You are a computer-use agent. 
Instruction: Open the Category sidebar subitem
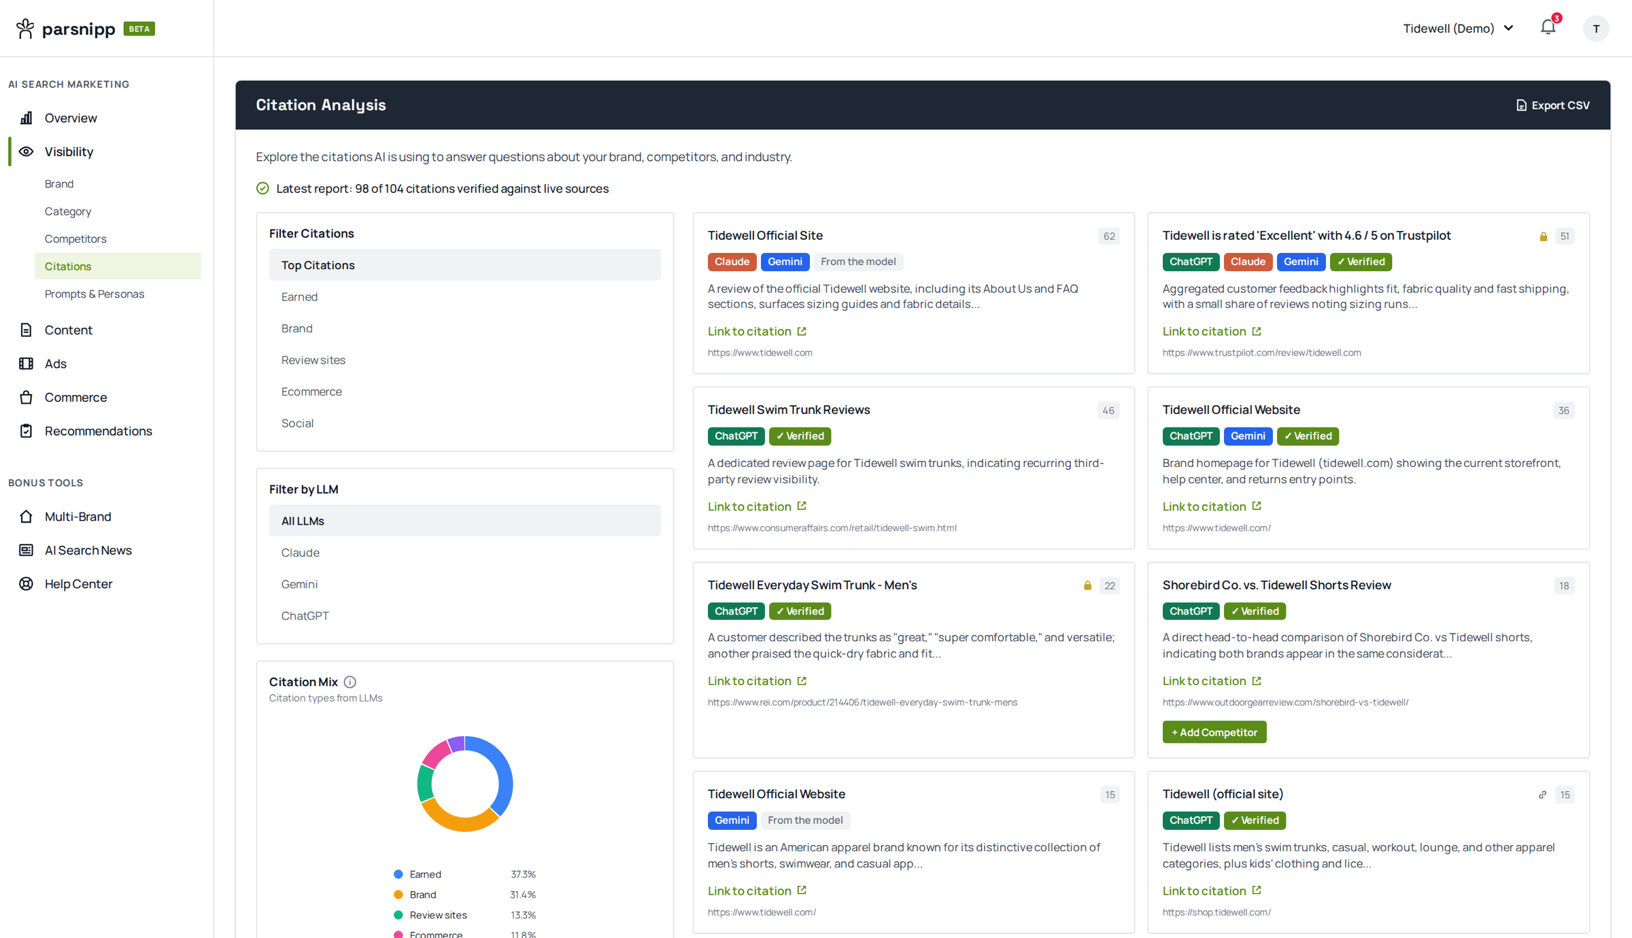pos(118,211)
